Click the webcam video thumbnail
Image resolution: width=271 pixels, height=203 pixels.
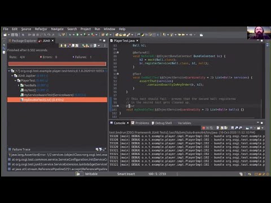click(x=259, y=33)
